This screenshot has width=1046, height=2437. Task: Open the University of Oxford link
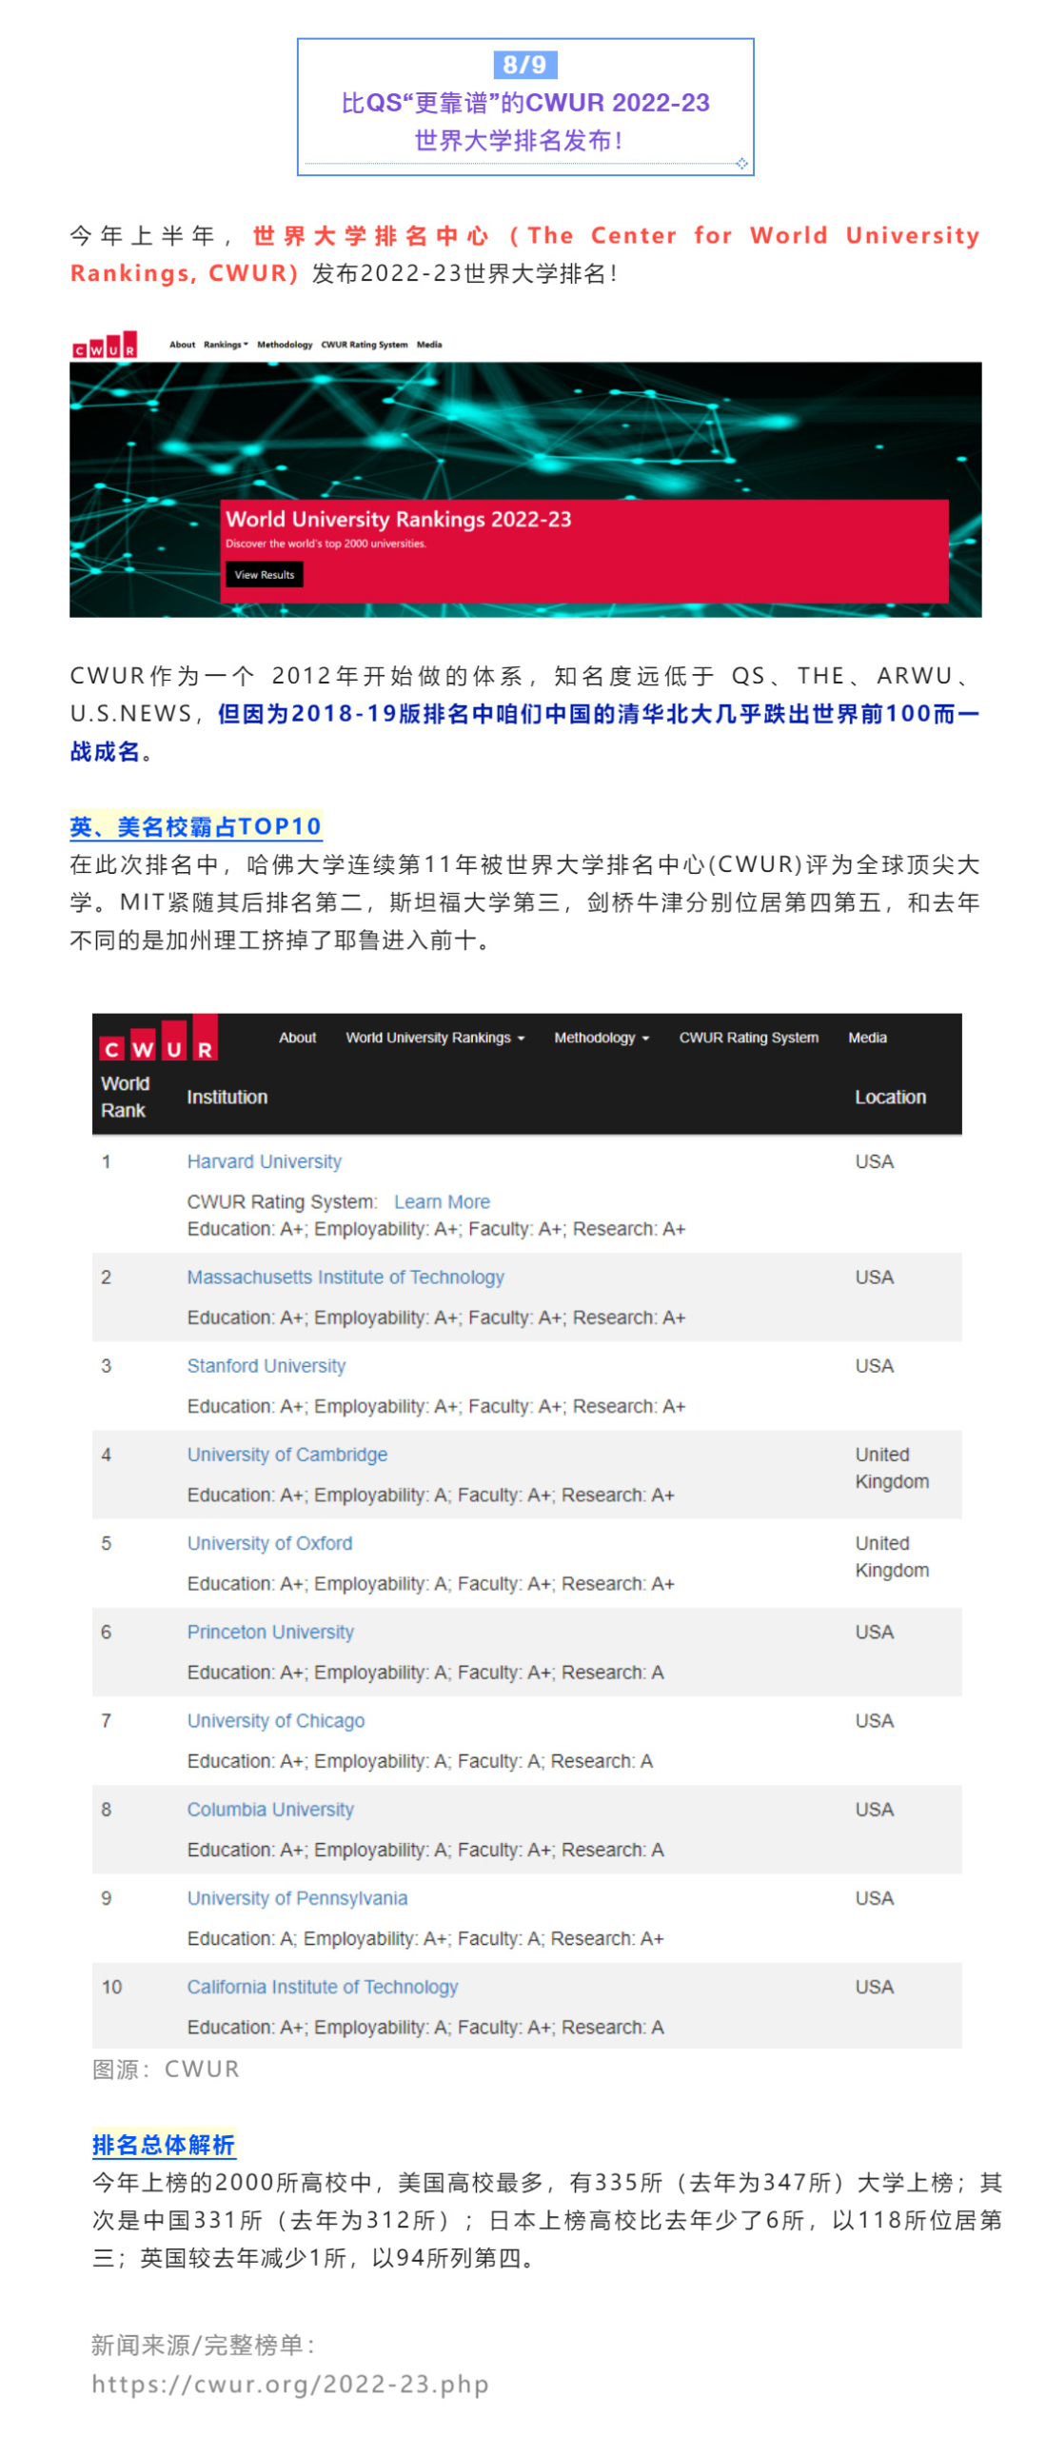point(269,1542)
